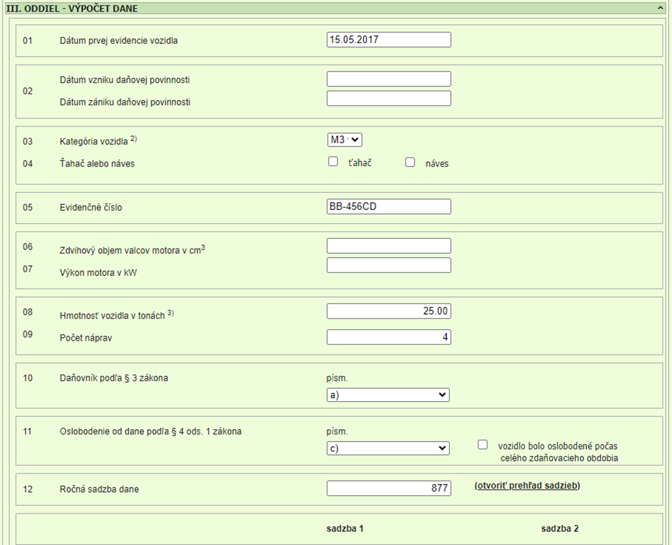Tick the ťahač checkbox
This screenshot has height=545, width=672.
point(333,162)
